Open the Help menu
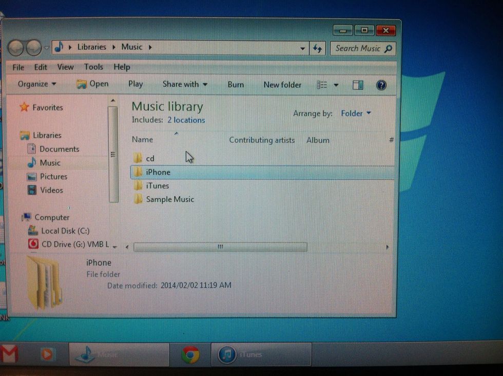This screenshot has height=376, width=503. click(122, 67)
